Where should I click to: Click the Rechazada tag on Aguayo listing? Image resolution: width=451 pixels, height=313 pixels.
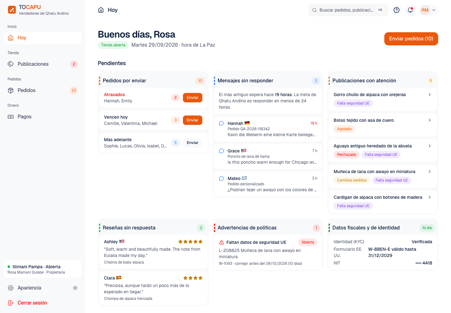tap(346, 155)
